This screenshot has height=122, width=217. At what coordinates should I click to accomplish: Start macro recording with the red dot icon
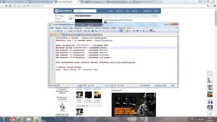(134, 31)
